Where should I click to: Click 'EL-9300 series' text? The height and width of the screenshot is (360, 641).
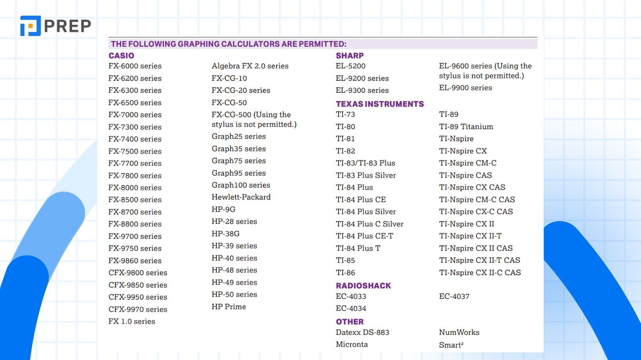coord(362,90)
